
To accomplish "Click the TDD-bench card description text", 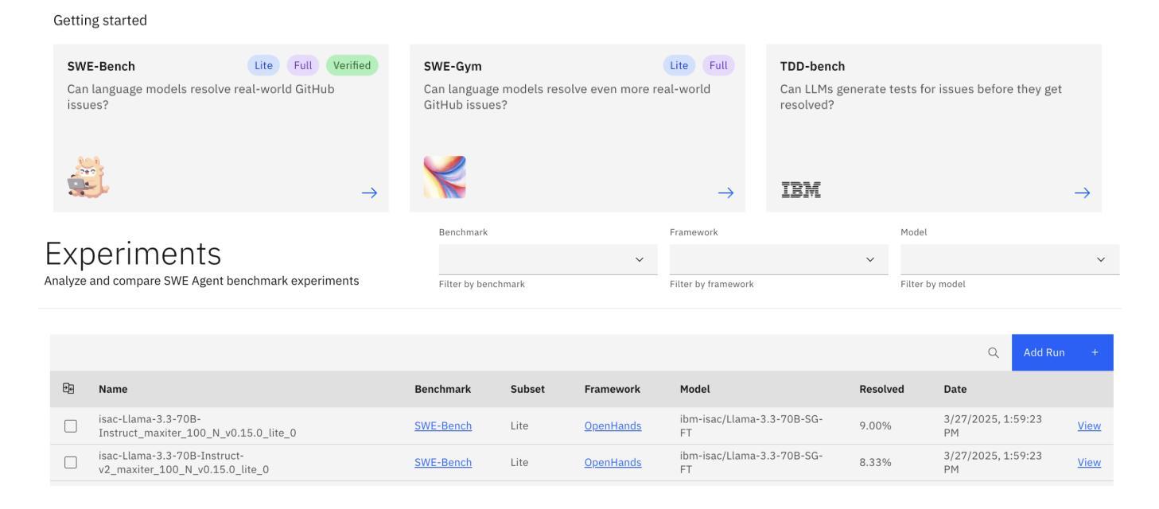I will [x=921, y=96].
